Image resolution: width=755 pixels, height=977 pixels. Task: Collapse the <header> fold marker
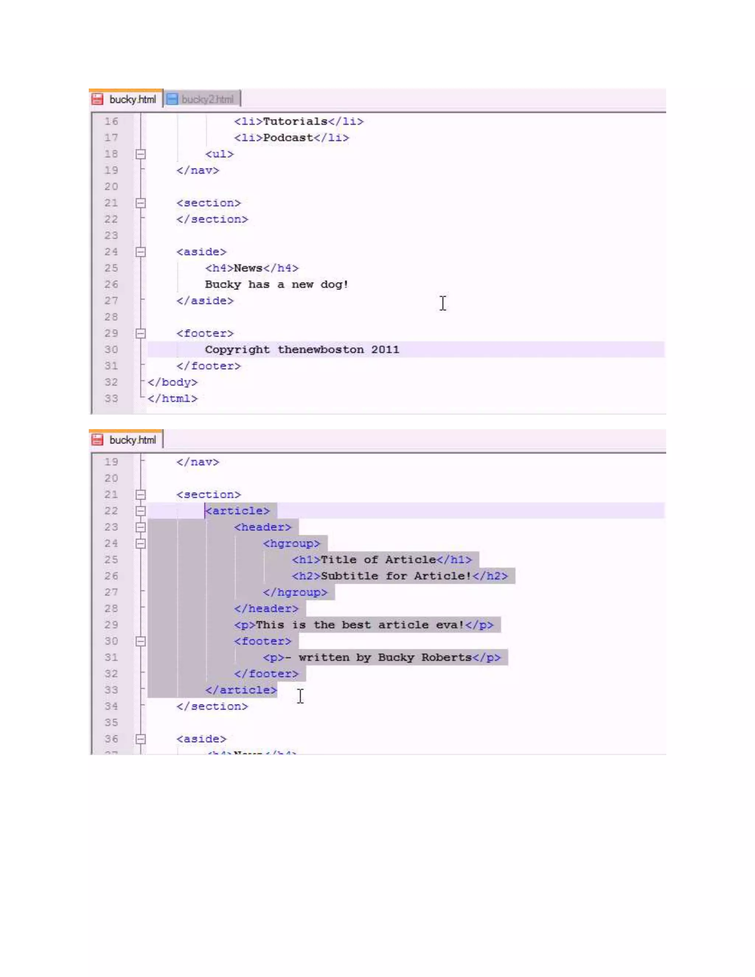[140, 528]
